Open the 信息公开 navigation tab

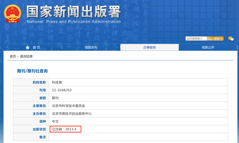(208, 47)
